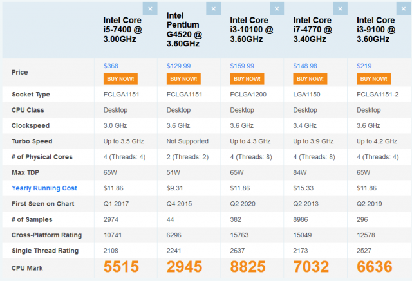Click Buy Now for Intel Core i5-7400

(x=119, y=78)
